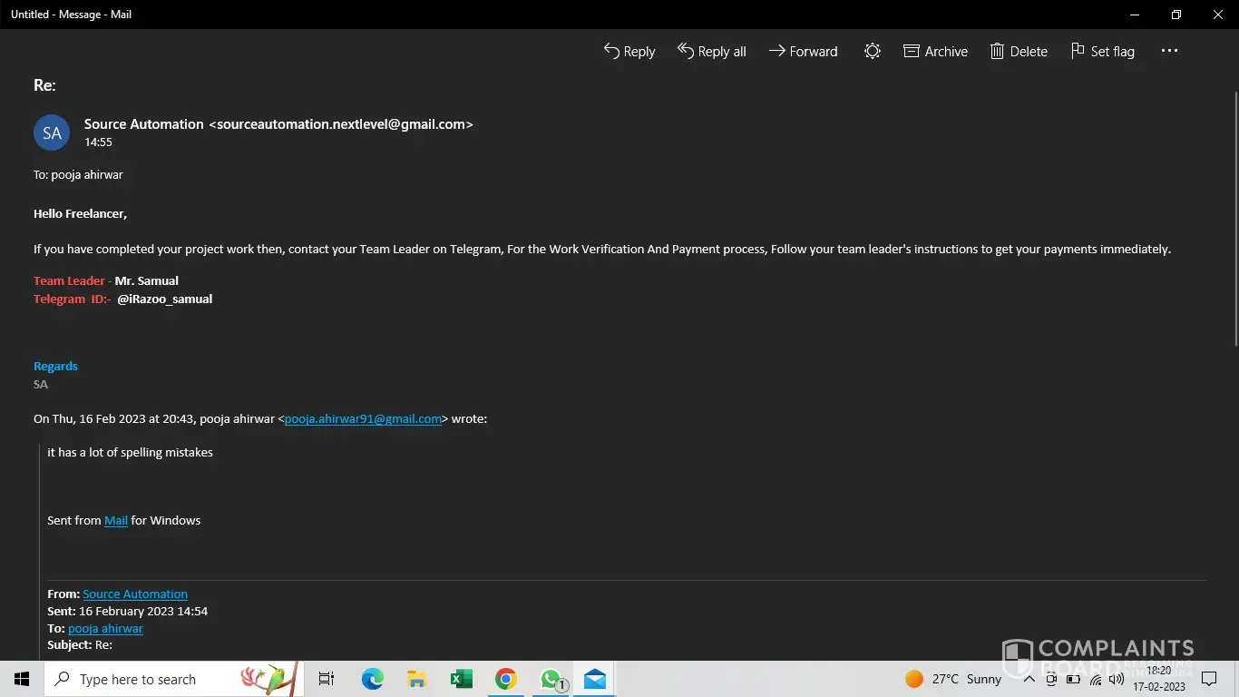Click the pooja ahirwar recipient link
Image resolution: width=1239 pixels, height=697 pixels.
tap(105, 629)
